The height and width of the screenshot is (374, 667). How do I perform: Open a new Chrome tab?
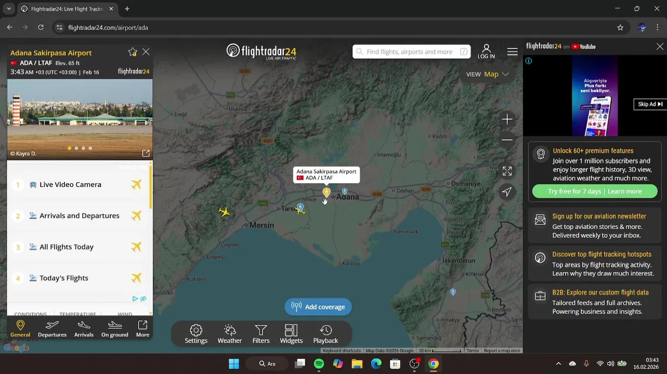tap(127, 9)
